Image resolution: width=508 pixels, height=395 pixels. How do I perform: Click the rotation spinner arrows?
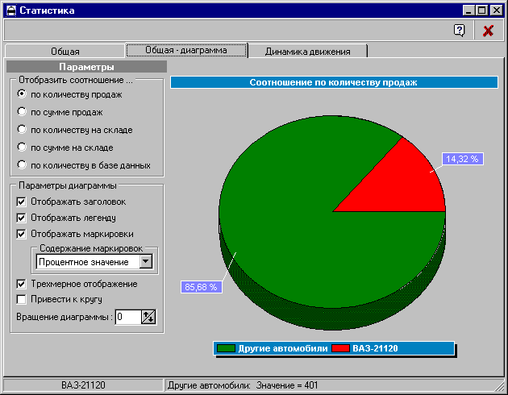coord(148,317)
